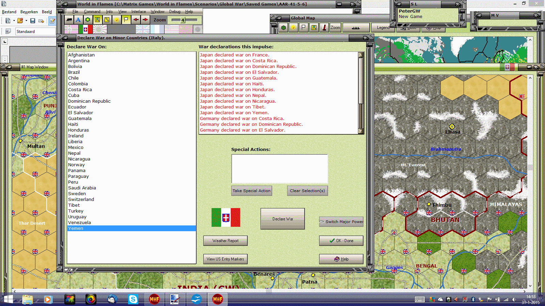Open the File menu
The width and height of the screenshot is (545, 306).
pos(75,12)
